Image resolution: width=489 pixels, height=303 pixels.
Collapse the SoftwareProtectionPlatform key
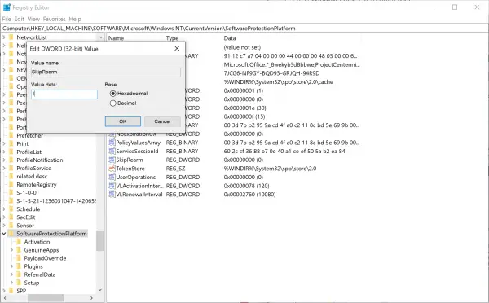click(4, 234)
